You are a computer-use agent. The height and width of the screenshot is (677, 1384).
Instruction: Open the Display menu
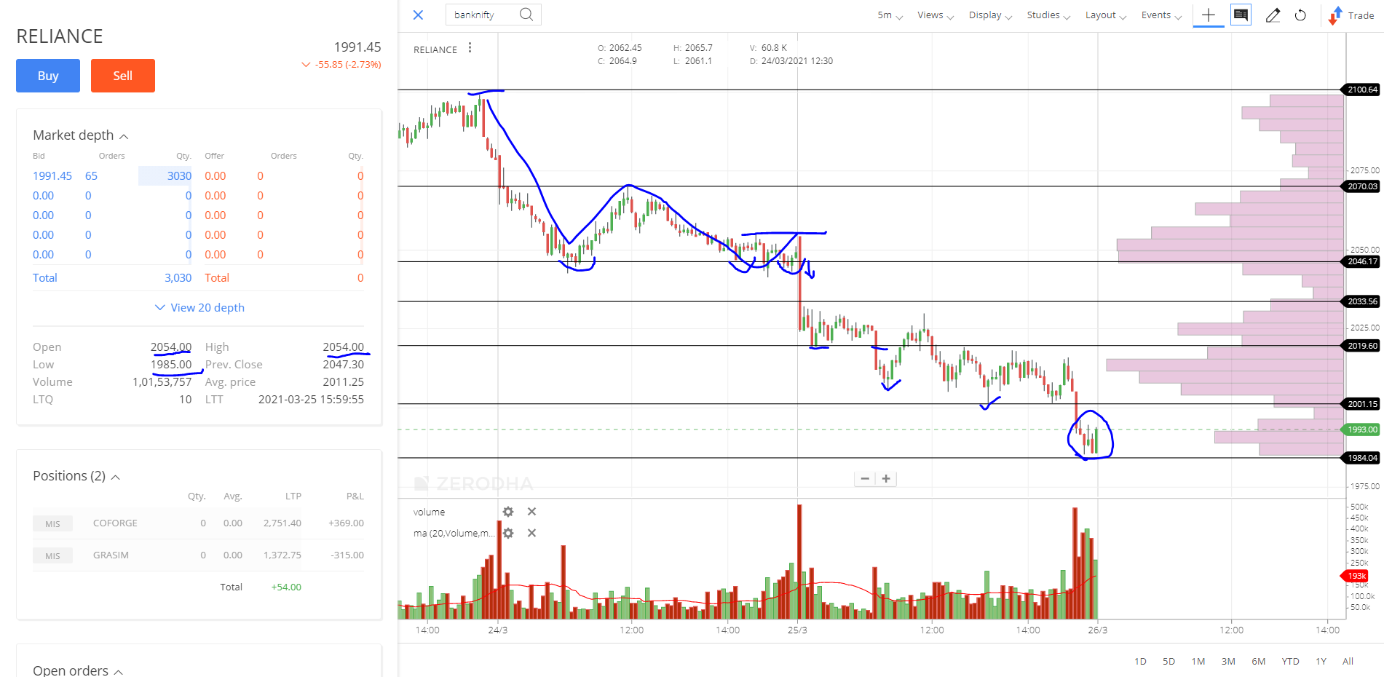(x=990, y=15)
